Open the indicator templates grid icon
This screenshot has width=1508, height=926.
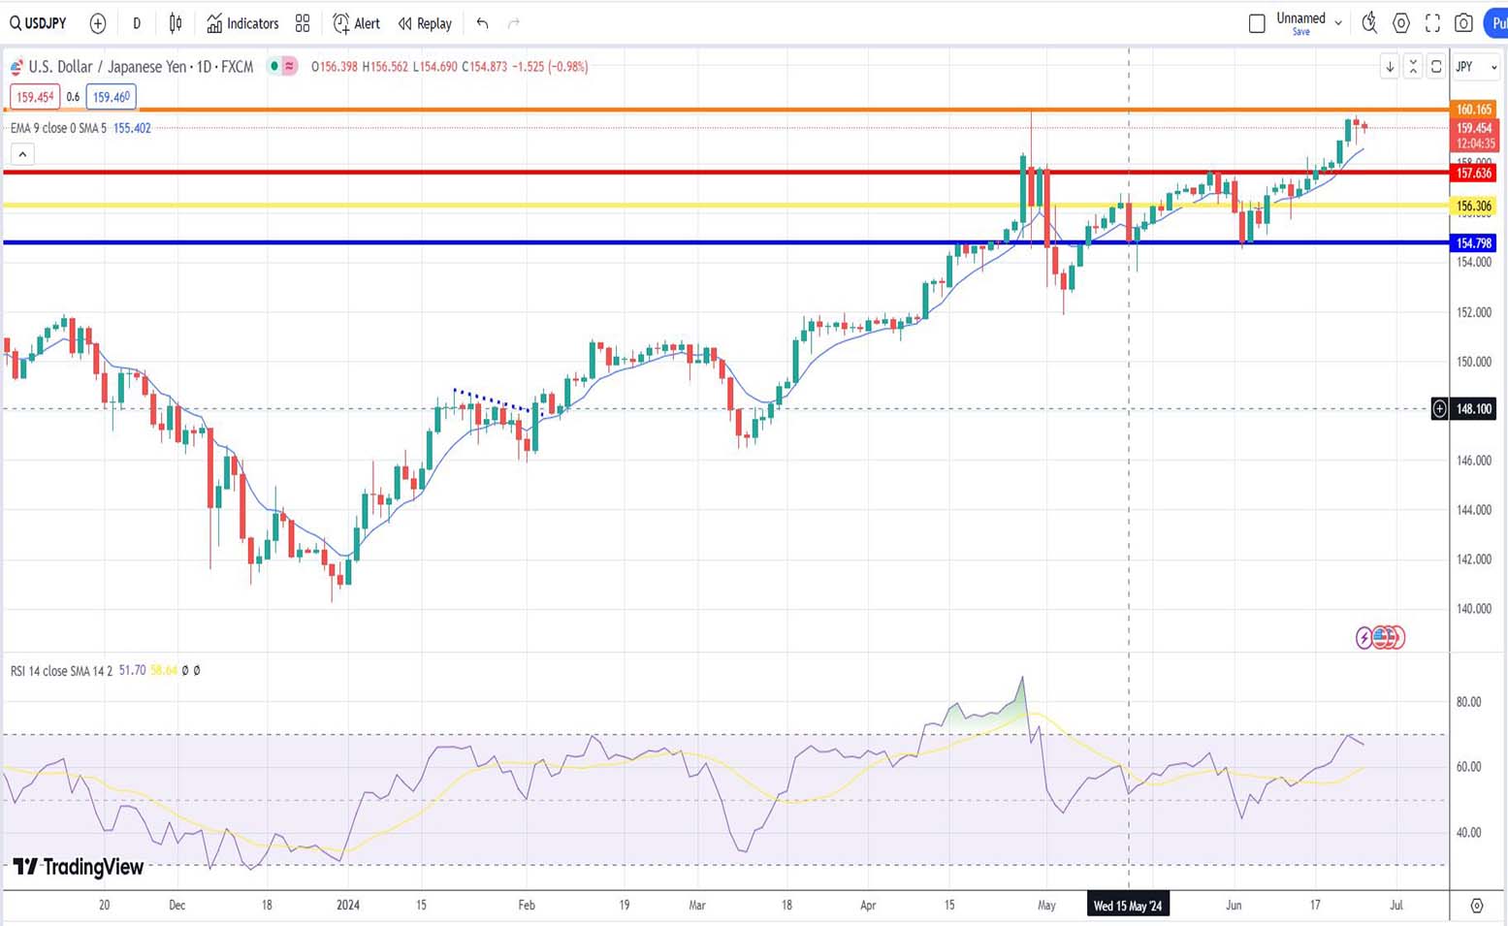coord(303,23)
